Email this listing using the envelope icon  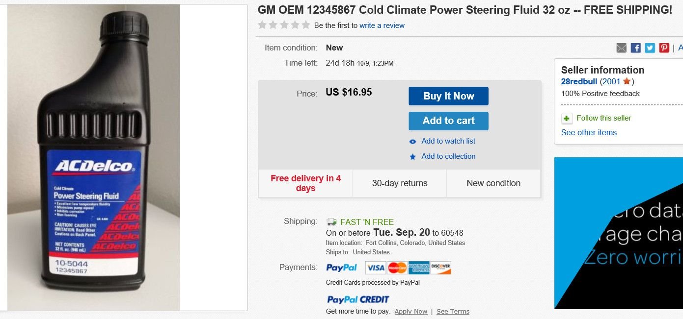[x=621, y=48]
